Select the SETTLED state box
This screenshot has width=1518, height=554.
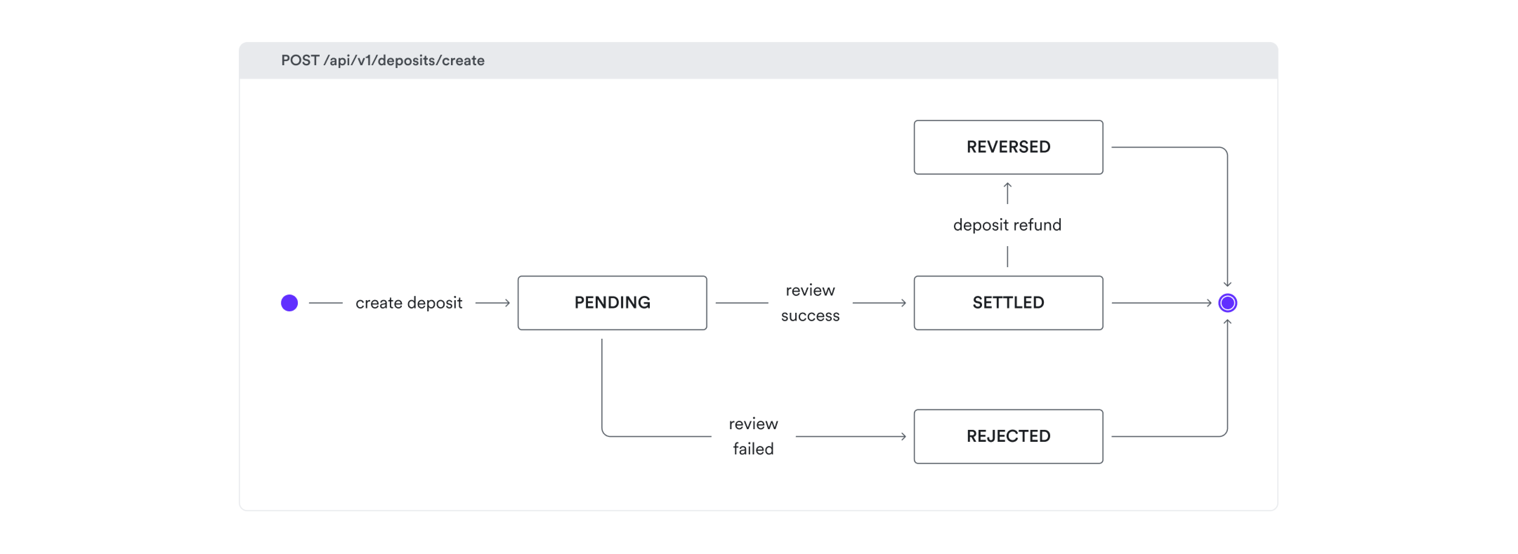(x=1008, y=303)
